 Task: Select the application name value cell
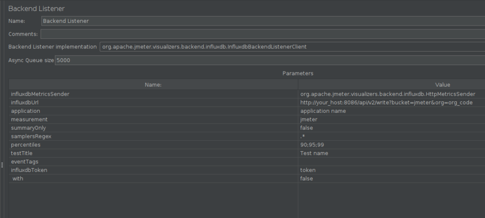pos(392,111)
